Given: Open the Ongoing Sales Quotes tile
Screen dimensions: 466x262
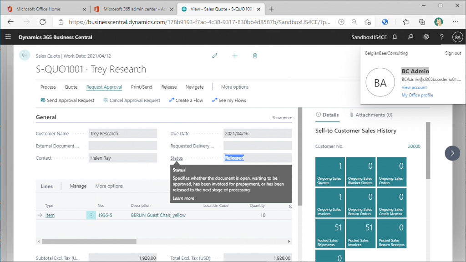Looking at the screenshot, I should pos(330,171).
